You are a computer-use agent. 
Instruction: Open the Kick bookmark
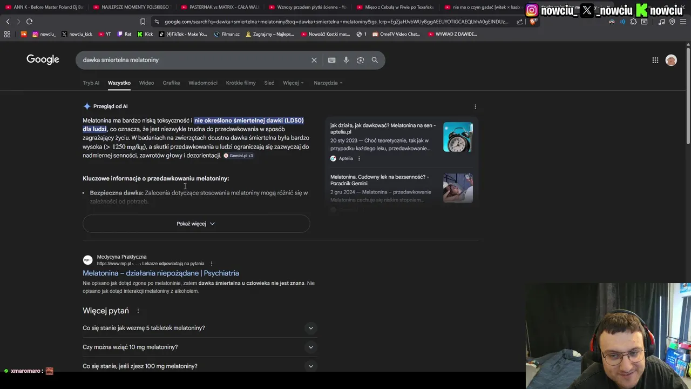[145, 34]
